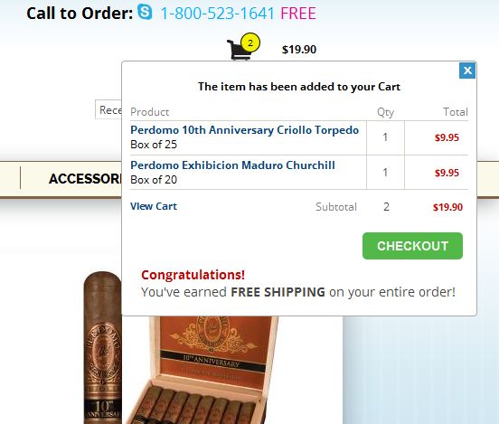This screenshot has height=424, width=499.
Task: Click the $19.90 cart total in header
Action: pyautogui.click(x=299, y=50)
